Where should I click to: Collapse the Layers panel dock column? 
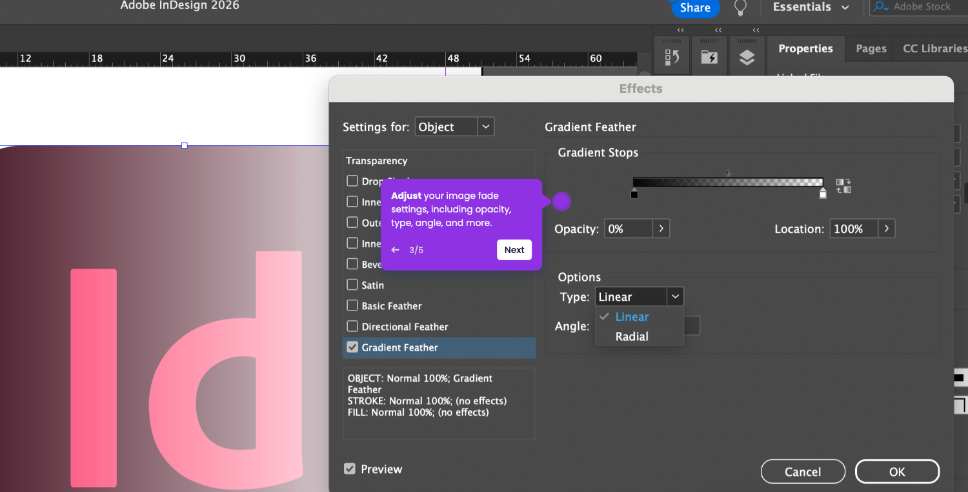(x=755, y=30)
